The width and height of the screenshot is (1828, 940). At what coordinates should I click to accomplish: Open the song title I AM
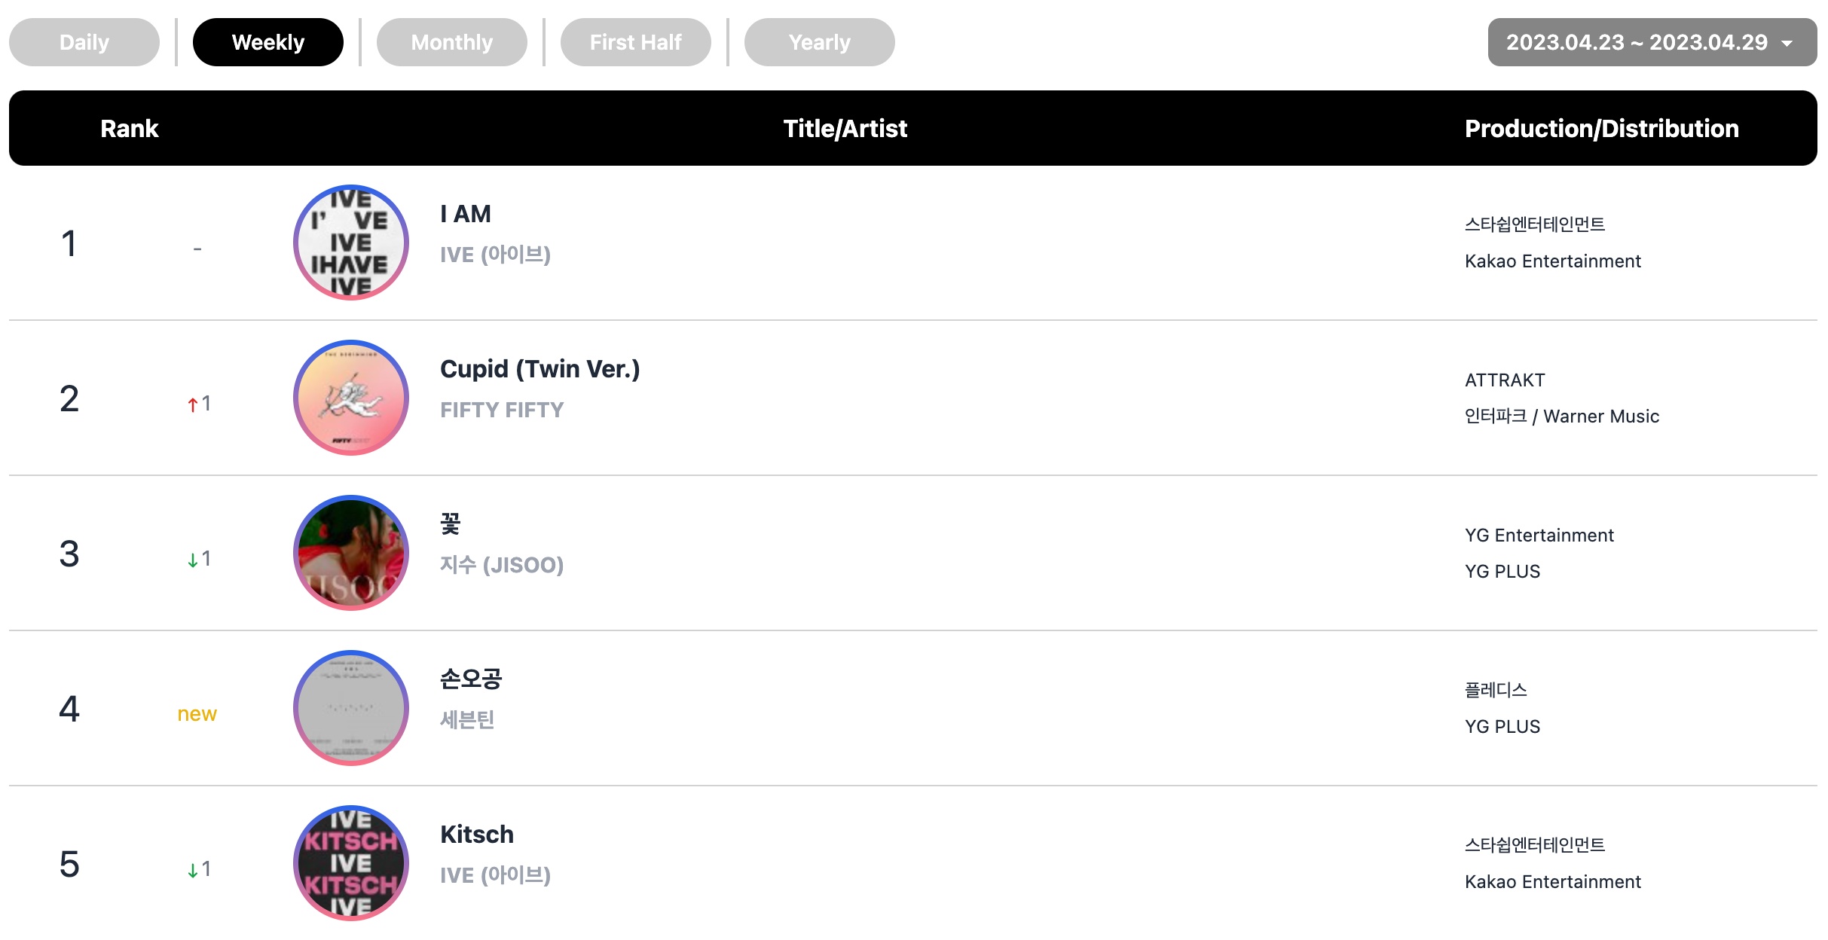(x=466, y=214)
